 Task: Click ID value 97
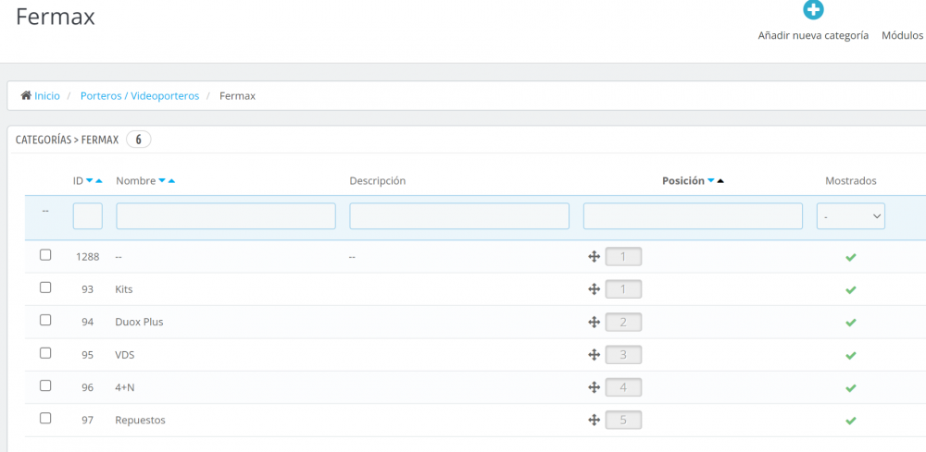tap(87, 421)
